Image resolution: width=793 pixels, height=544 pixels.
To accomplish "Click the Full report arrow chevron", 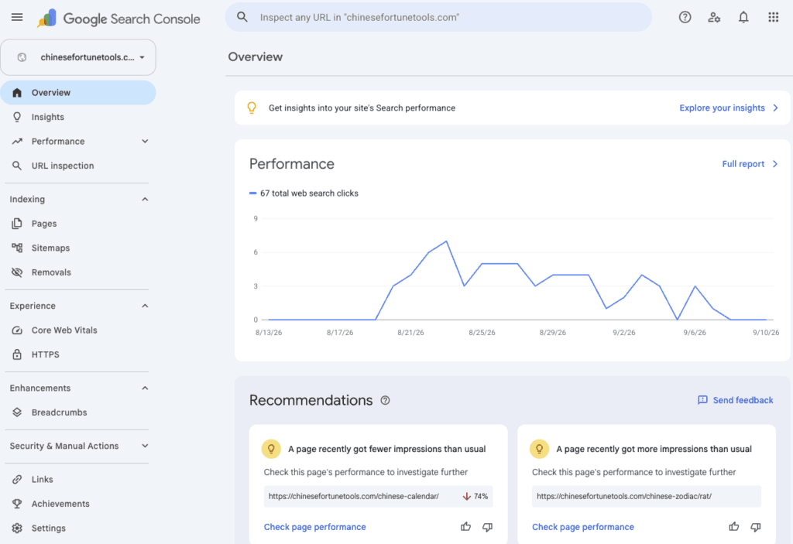I will click(774, 164).
